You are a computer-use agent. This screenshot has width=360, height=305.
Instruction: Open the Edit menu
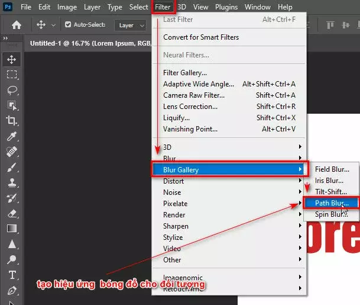coord(44,7)
